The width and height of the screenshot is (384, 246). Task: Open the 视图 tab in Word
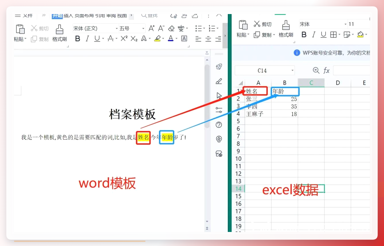[122, 15]
